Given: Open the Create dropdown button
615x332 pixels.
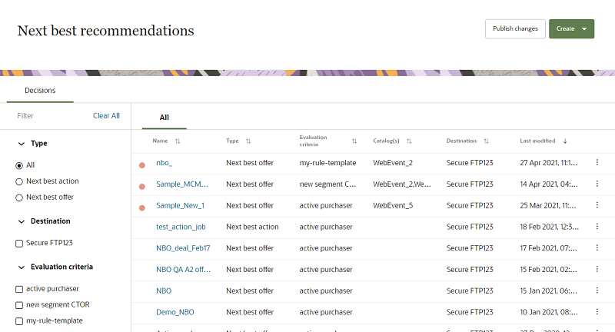Looking at the screenshot, I should 571,29.
